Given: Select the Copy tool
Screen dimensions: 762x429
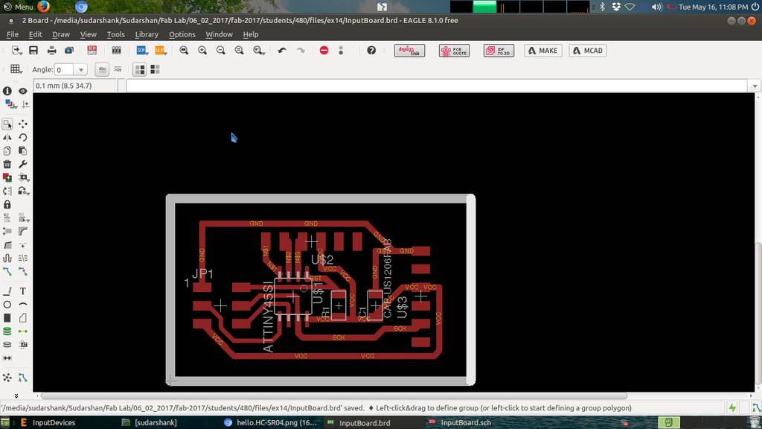Looking at the screenshot, I should point(7,150).
